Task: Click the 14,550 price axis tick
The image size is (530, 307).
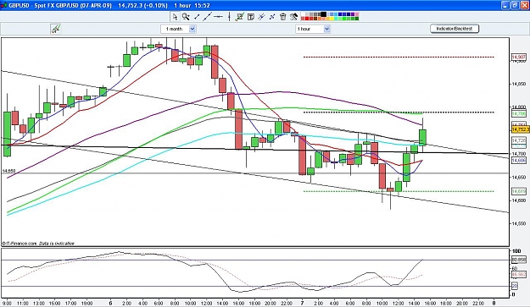Action: click(x=519, y=223)
